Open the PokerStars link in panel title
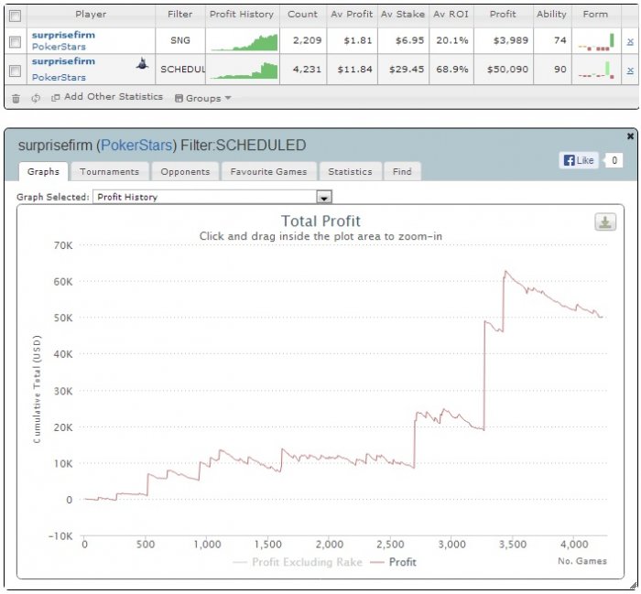This screenshot has height=594, width=641. click(136, 146)
